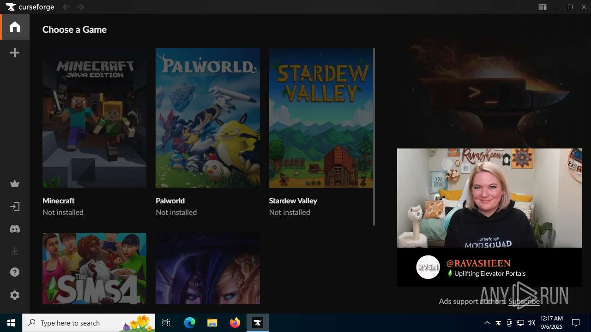Screen dimensions: 591x332
Task: Click the downloads arrow icon
Action: pyautogui.click(x=15, y=251)
